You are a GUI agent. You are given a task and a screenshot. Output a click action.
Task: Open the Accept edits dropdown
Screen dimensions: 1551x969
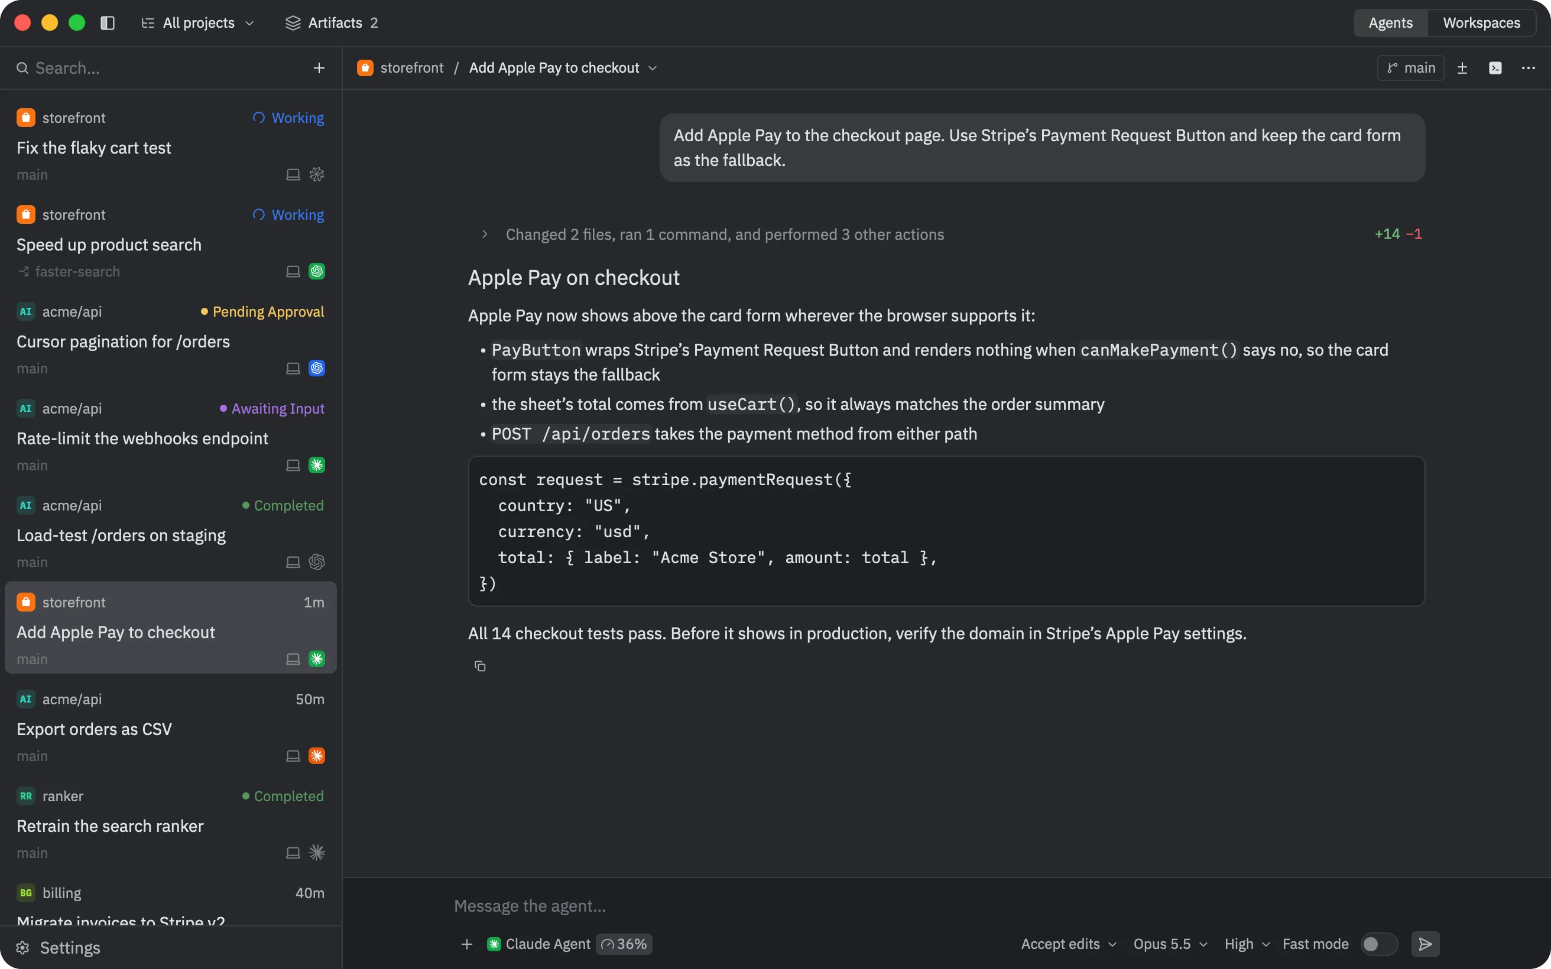[x=1069, y=944]
